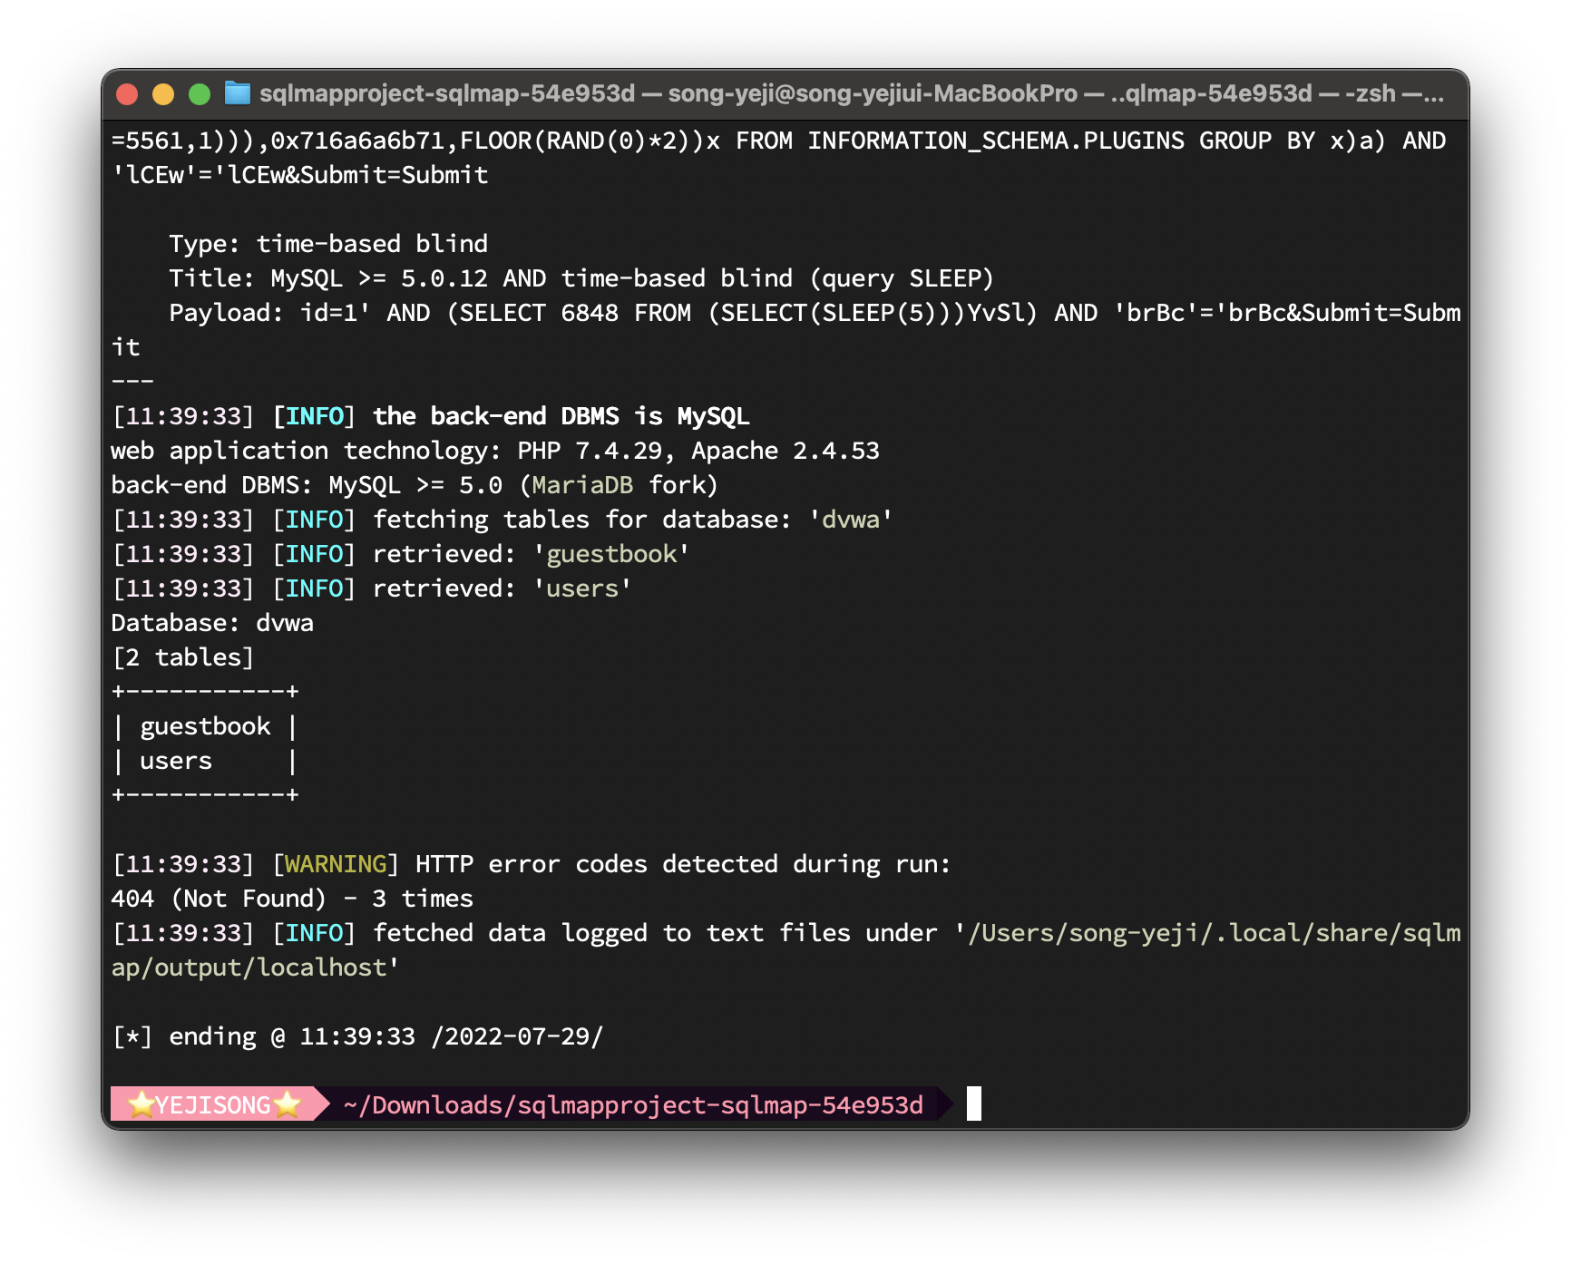
Task: Click the star icon after YEJISONG
Action: coord(287,1104)
